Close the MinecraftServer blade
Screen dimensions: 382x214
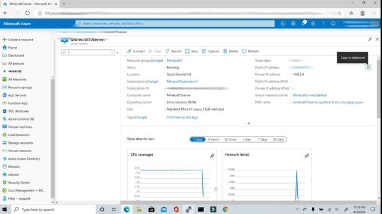pos(377,39)
